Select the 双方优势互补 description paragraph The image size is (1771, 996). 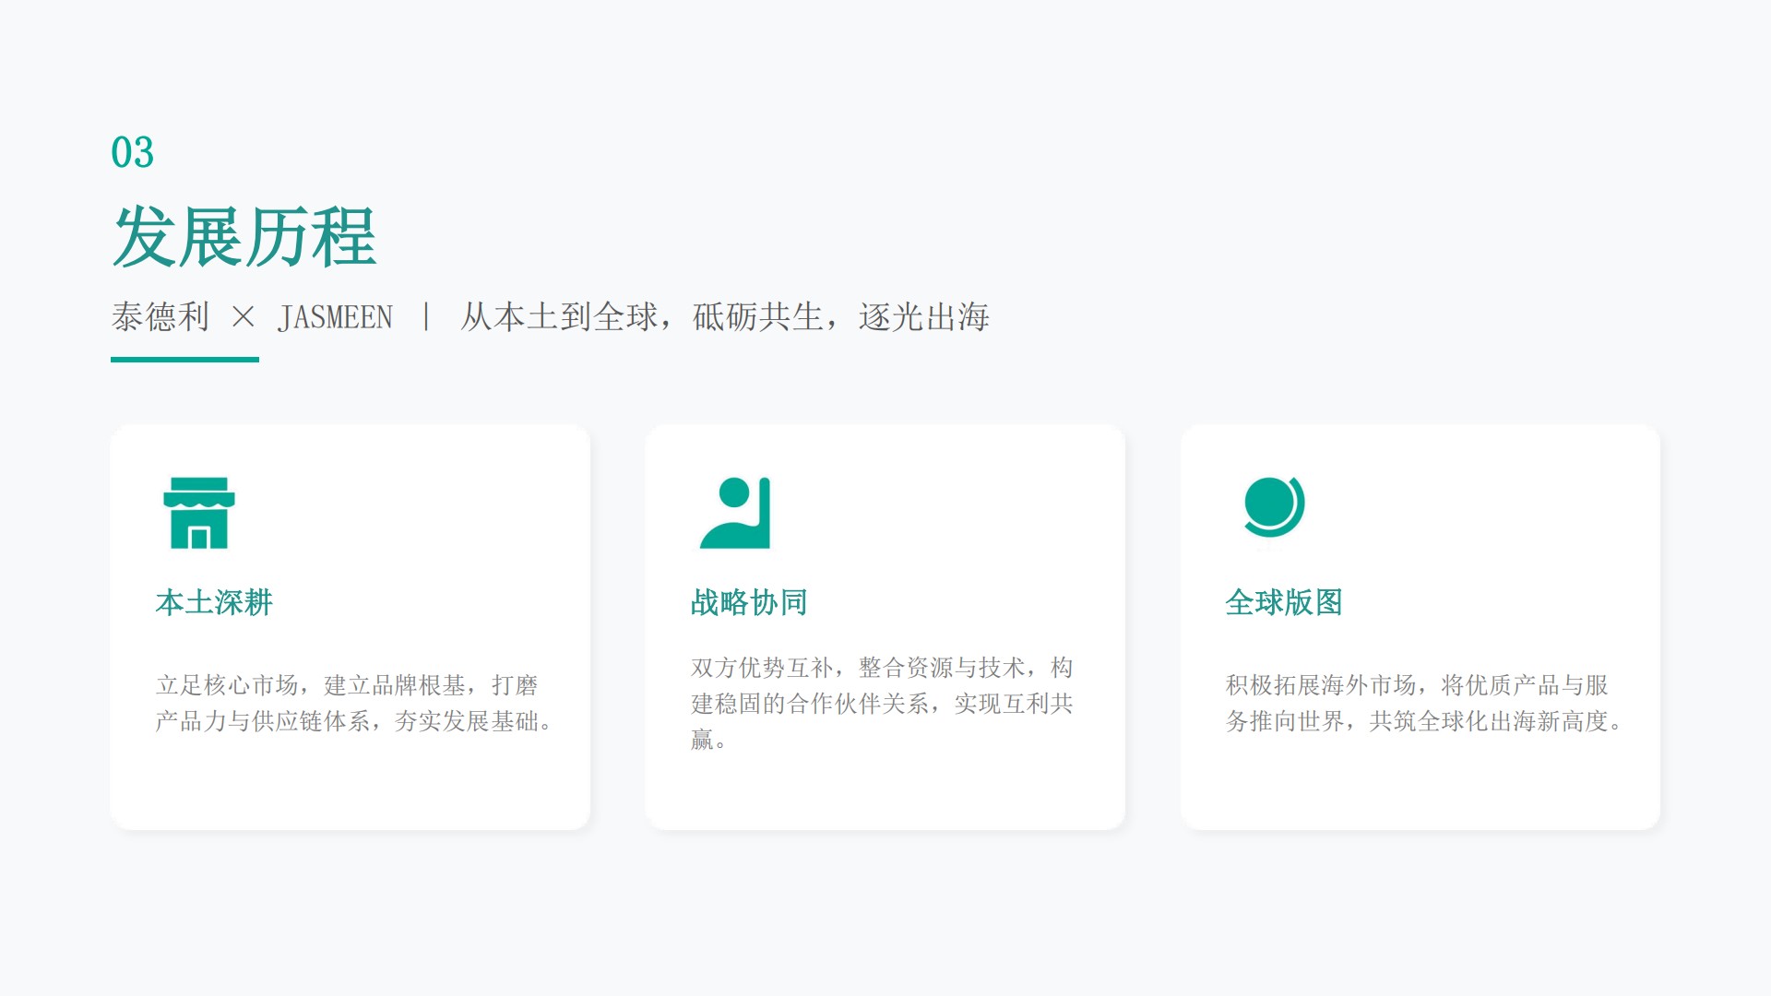[882, 703]
